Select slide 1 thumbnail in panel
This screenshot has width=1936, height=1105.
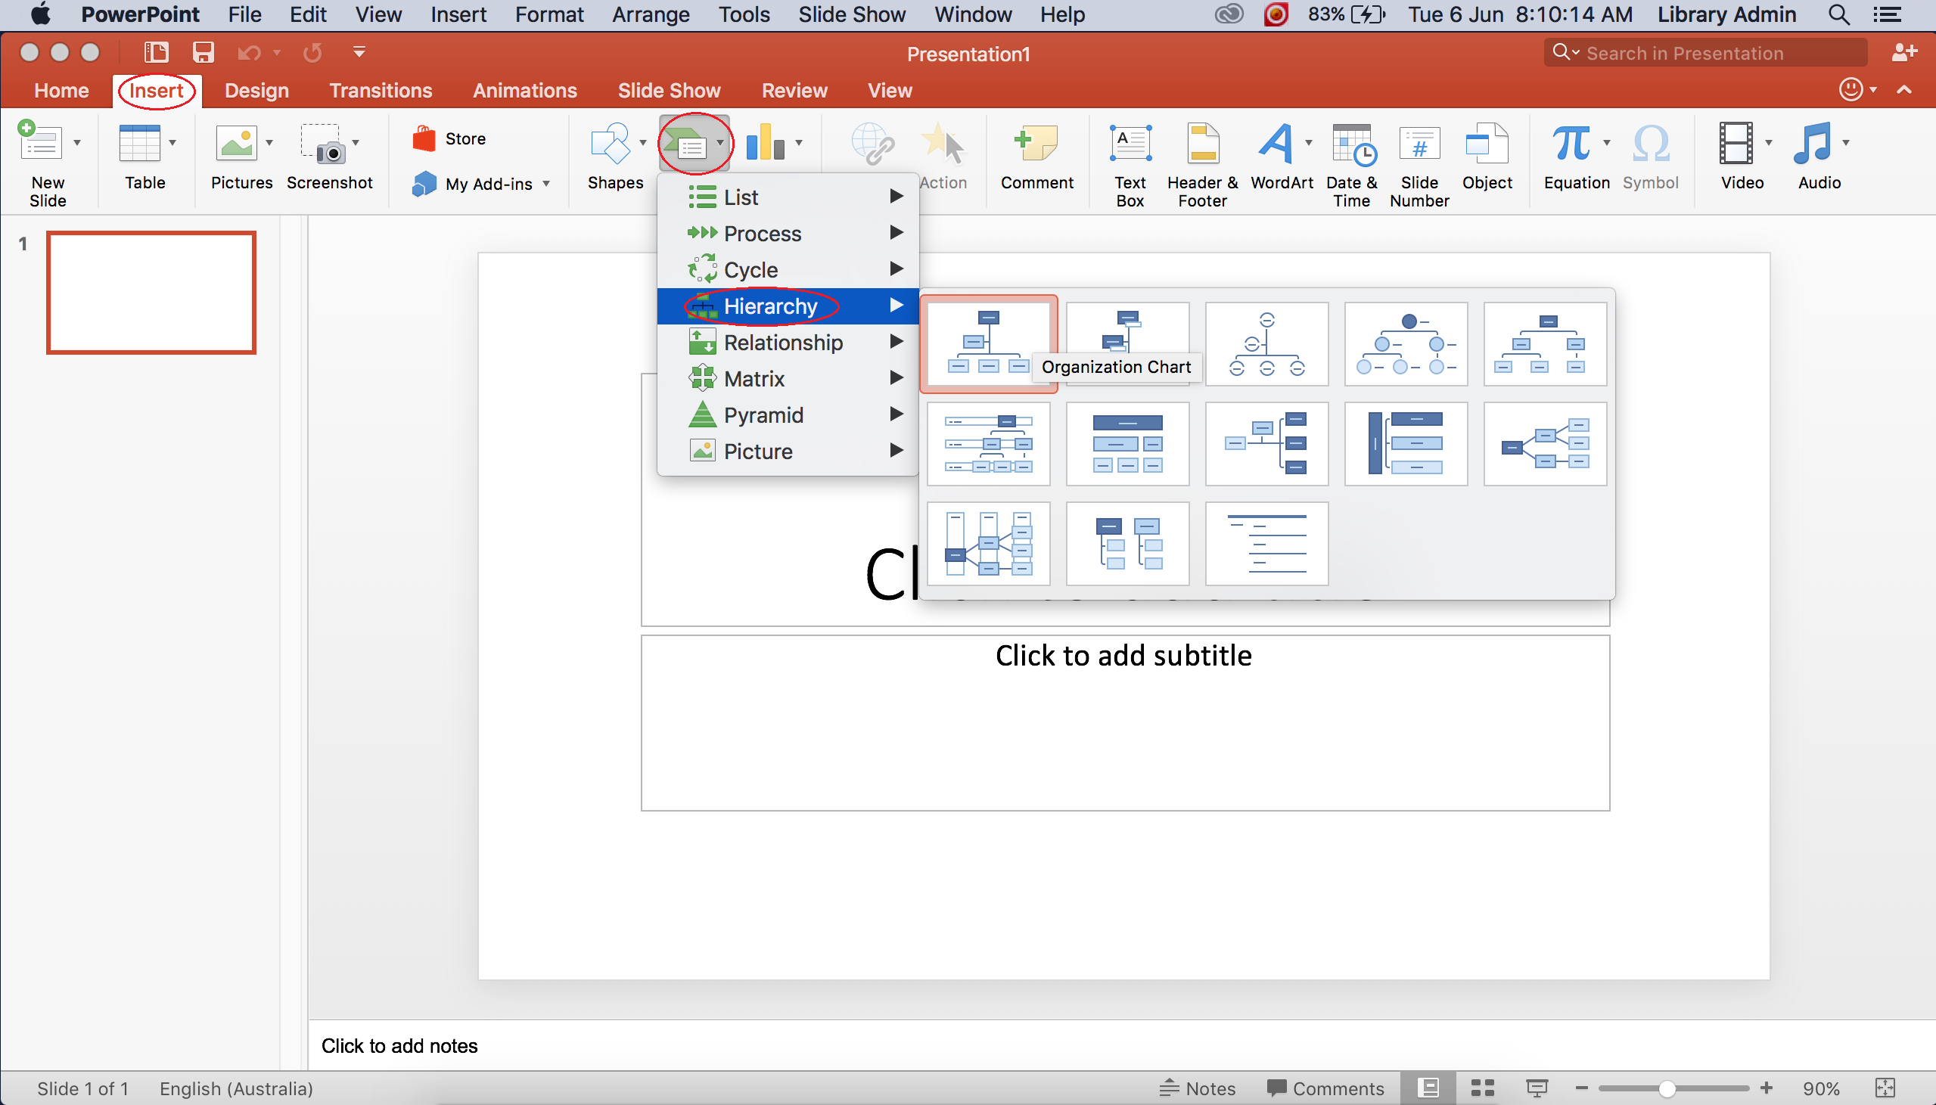151,293
